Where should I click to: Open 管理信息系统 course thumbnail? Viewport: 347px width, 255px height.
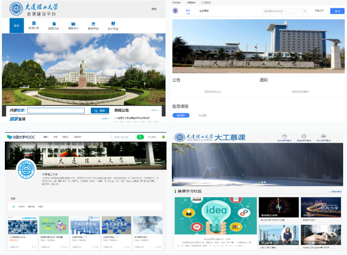(279, 207)
